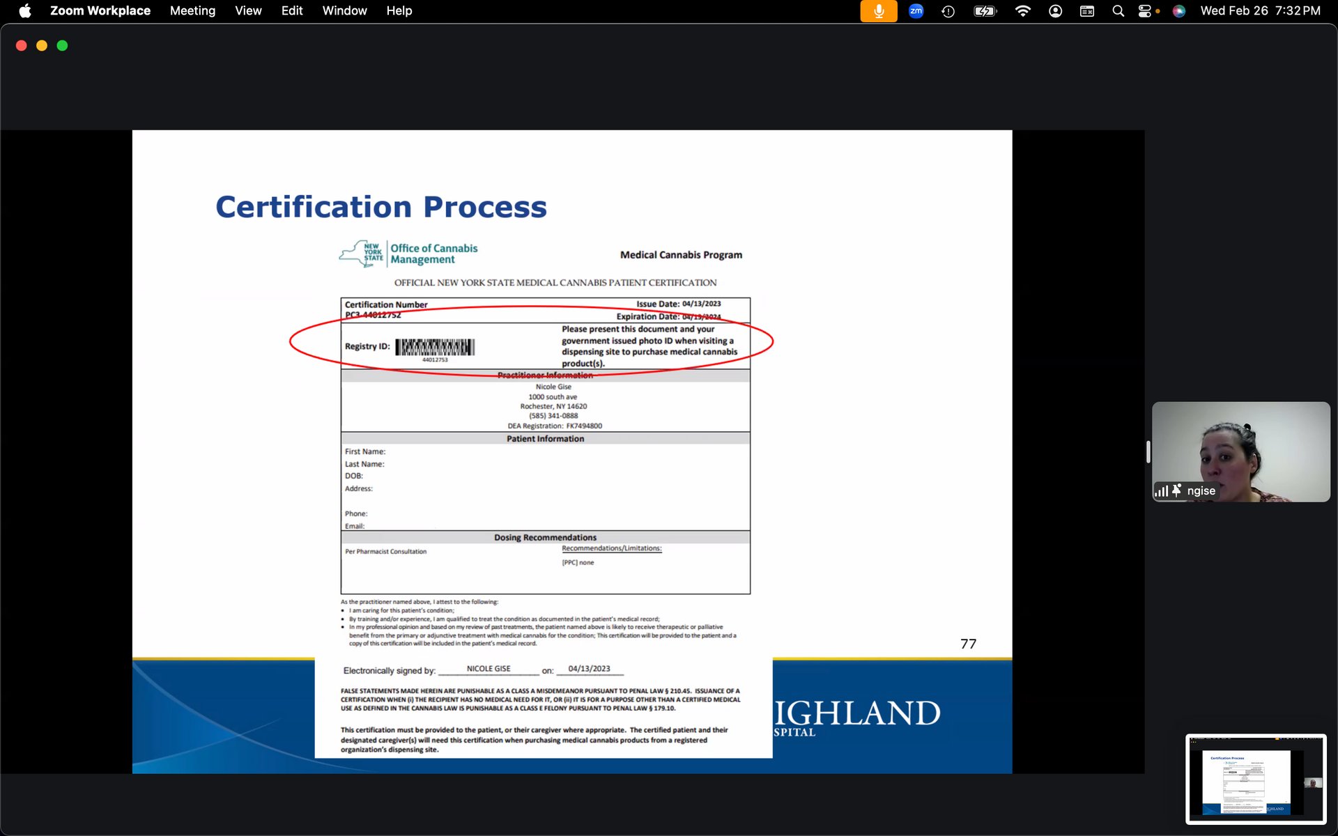Open the Help menu

(399, 11)
